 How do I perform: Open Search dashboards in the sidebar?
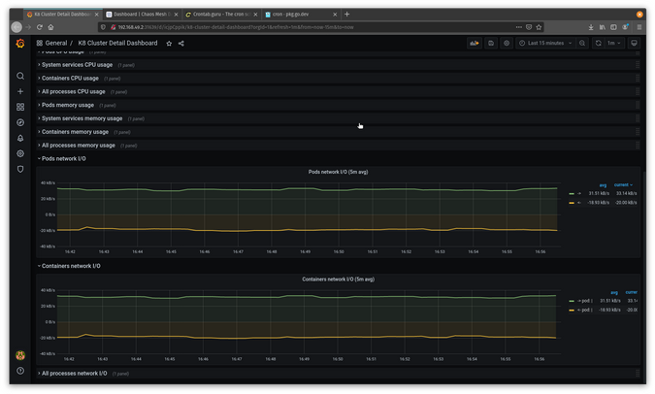click(20, 76)
